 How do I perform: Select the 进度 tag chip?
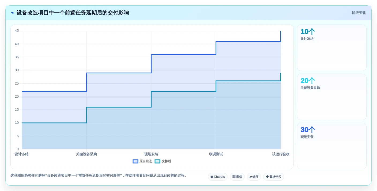click(254, 177)
